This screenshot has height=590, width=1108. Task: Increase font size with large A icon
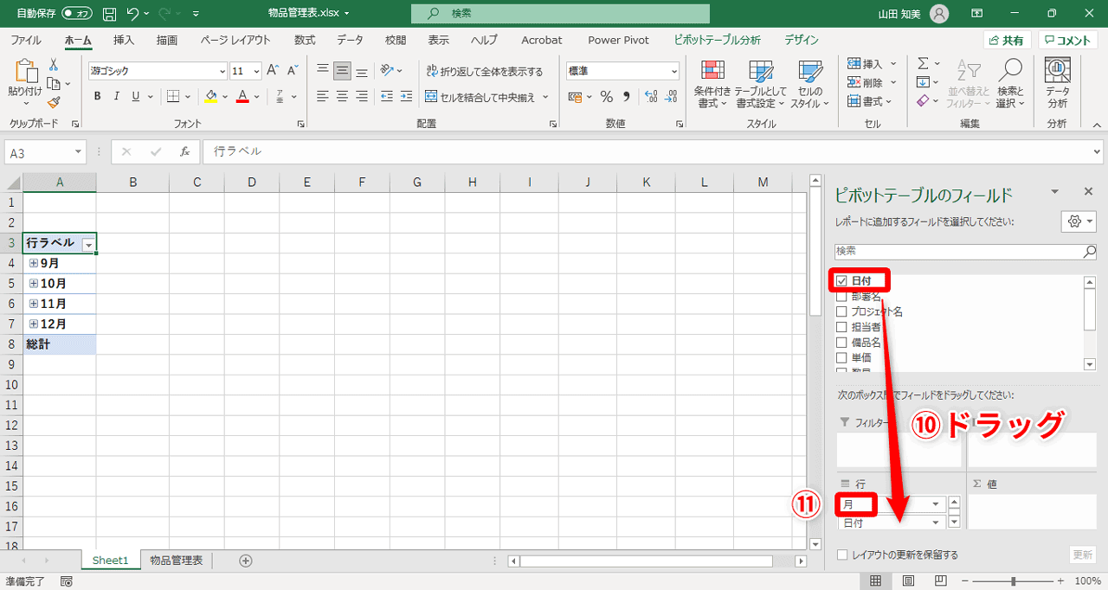point(273,71)
